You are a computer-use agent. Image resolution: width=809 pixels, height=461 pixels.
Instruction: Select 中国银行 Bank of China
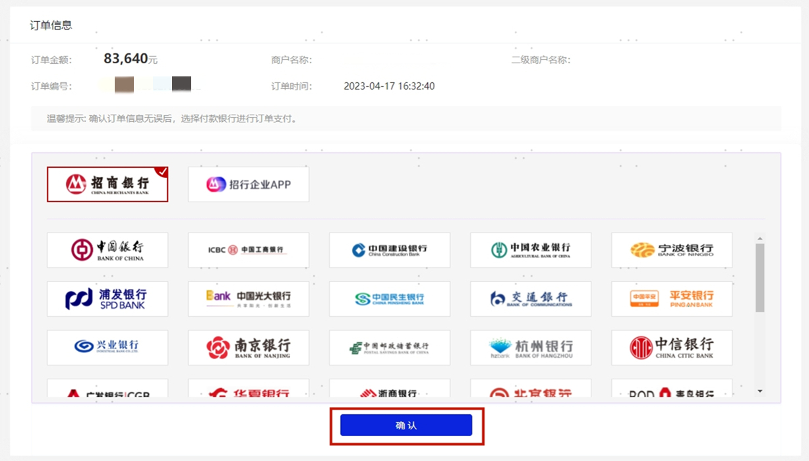tap(107, 250)
